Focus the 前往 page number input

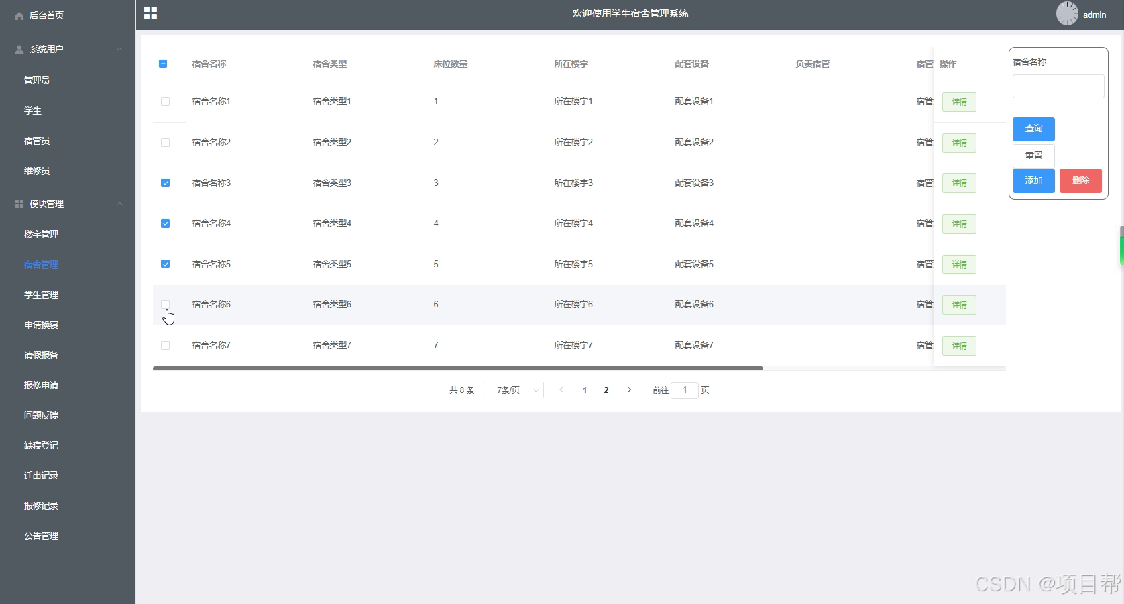pos(685,390)
